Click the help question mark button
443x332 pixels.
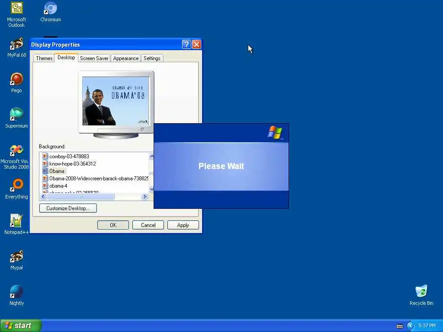[186, 45]
